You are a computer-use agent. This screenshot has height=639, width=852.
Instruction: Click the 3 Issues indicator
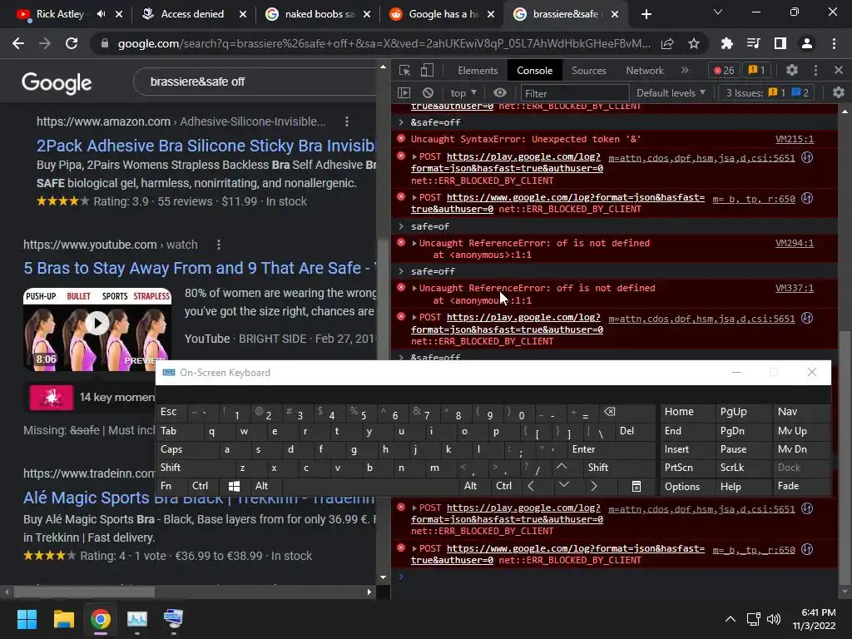pyautogui.click(x=767, y=93)
